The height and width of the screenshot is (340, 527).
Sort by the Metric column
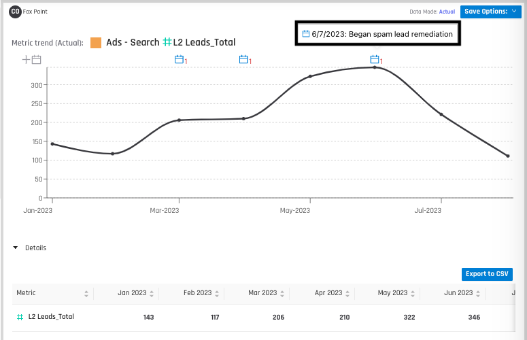(x=86, y=294)
